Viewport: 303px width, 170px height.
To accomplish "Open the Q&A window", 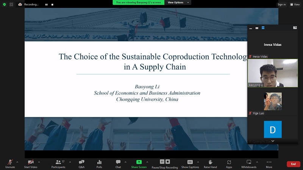I will pos(81,163).
